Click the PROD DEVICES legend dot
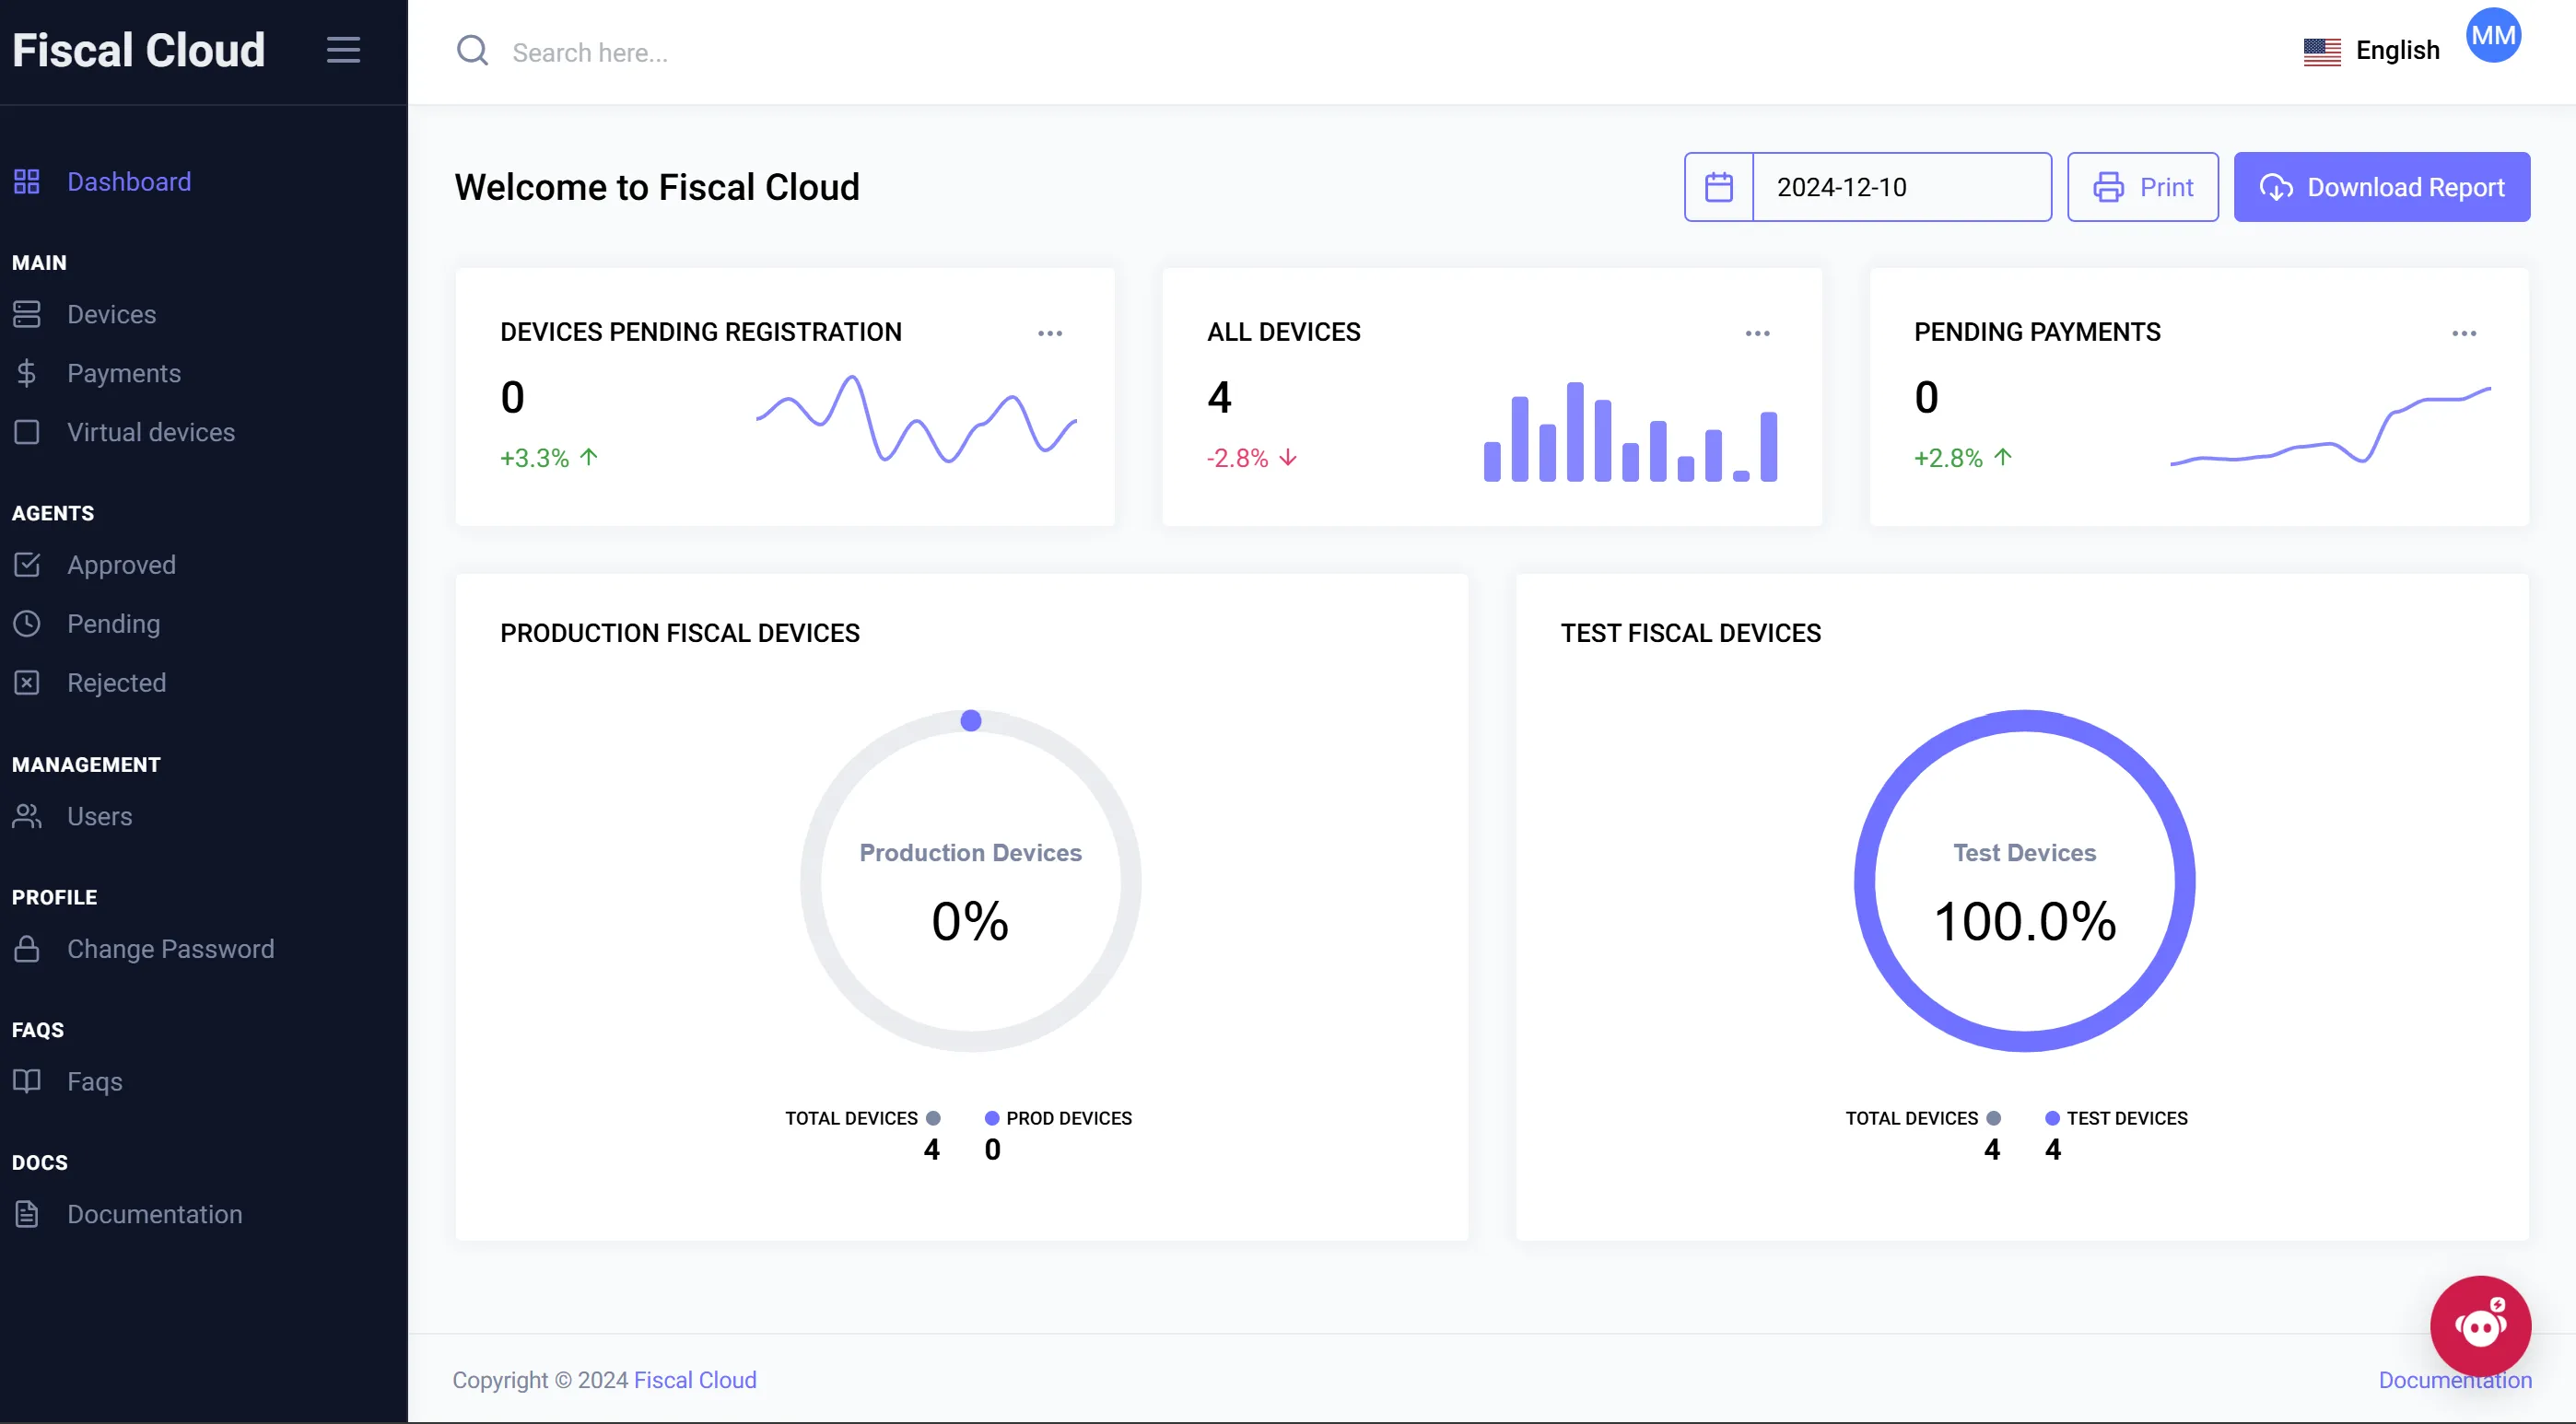Image resolution: width=2576 pixels, height=1424 pixels. pos(992,1118)
